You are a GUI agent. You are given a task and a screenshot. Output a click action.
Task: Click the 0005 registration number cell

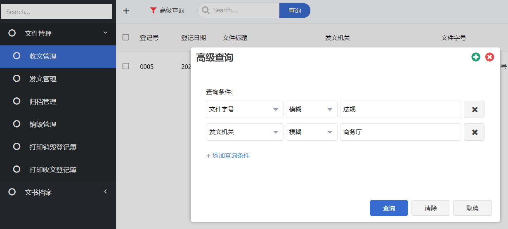(x=146, y=66)
